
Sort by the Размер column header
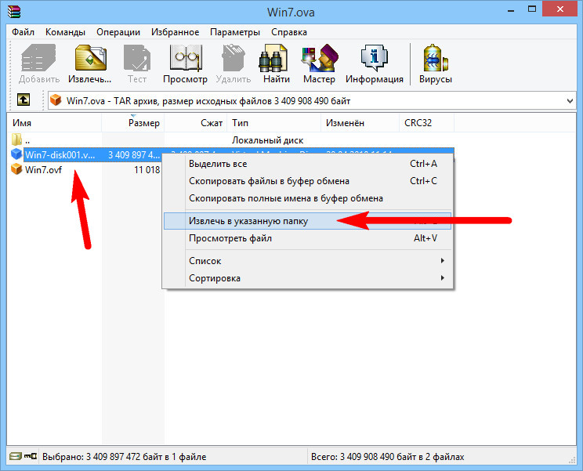coord(132,123)
